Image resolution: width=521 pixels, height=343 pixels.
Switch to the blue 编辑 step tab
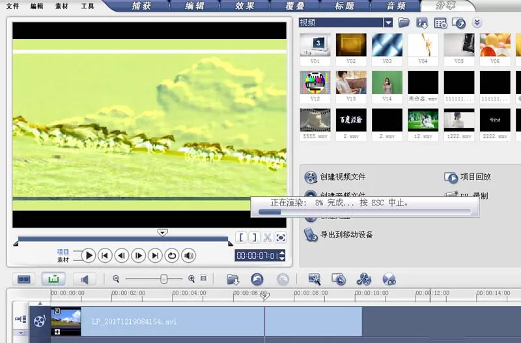pos(195,6)
